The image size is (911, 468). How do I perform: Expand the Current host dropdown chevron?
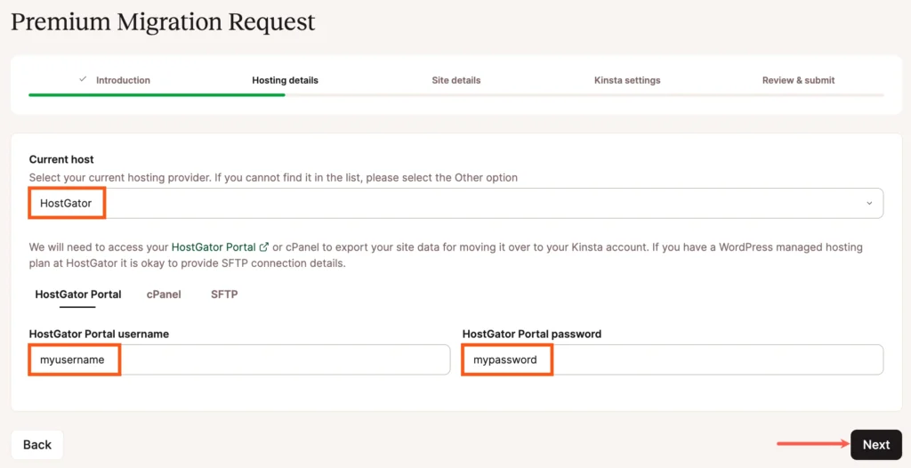[x=869, y=204]
